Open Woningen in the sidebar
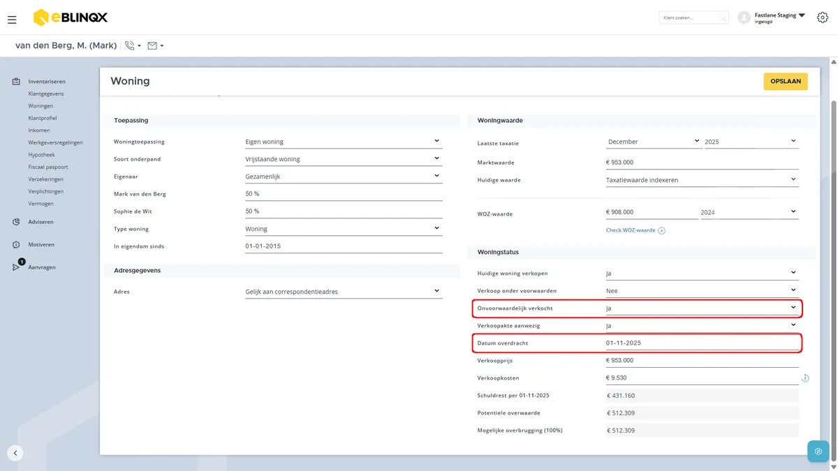838x471 pixels. [x=41, y=106]
